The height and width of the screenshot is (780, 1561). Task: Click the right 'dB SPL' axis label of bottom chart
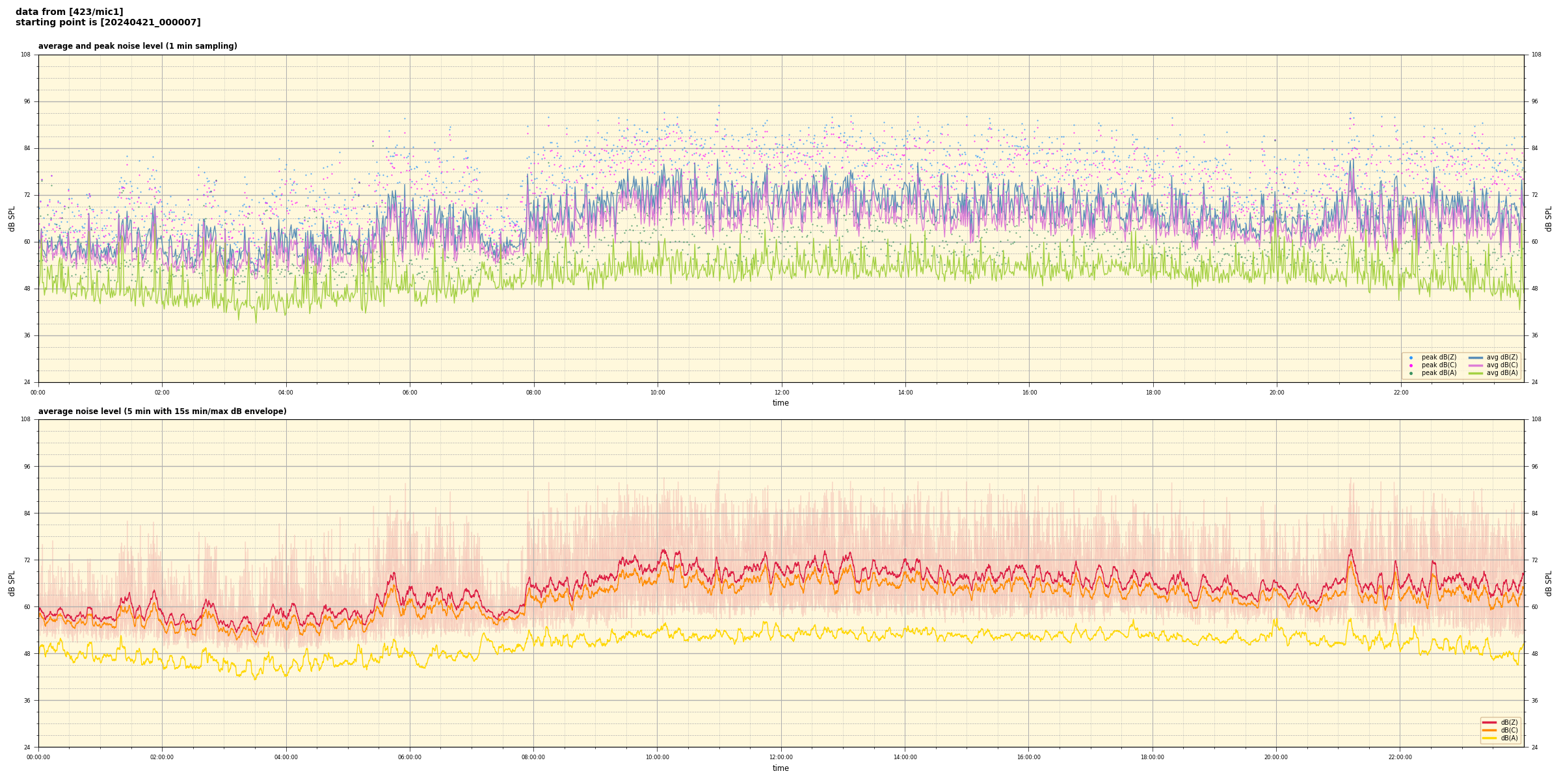coord(1549,583)
